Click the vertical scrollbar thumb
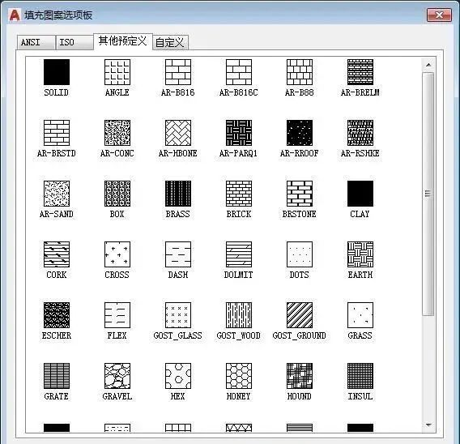460x444 pixels. (428, 194)
